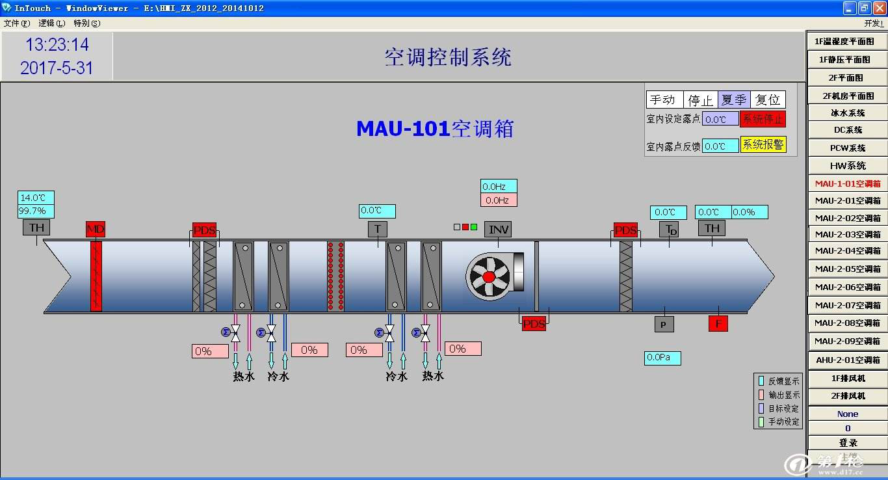Navigate to the 冰水系统 page
Image resolution: width=888 pixels, height=480 pixels.
click(x=847, y=113)
